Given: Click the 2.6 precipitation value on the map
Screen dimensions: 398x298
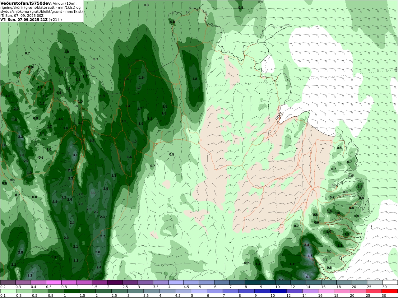Looking at the screenshot, I should (4, 145).
